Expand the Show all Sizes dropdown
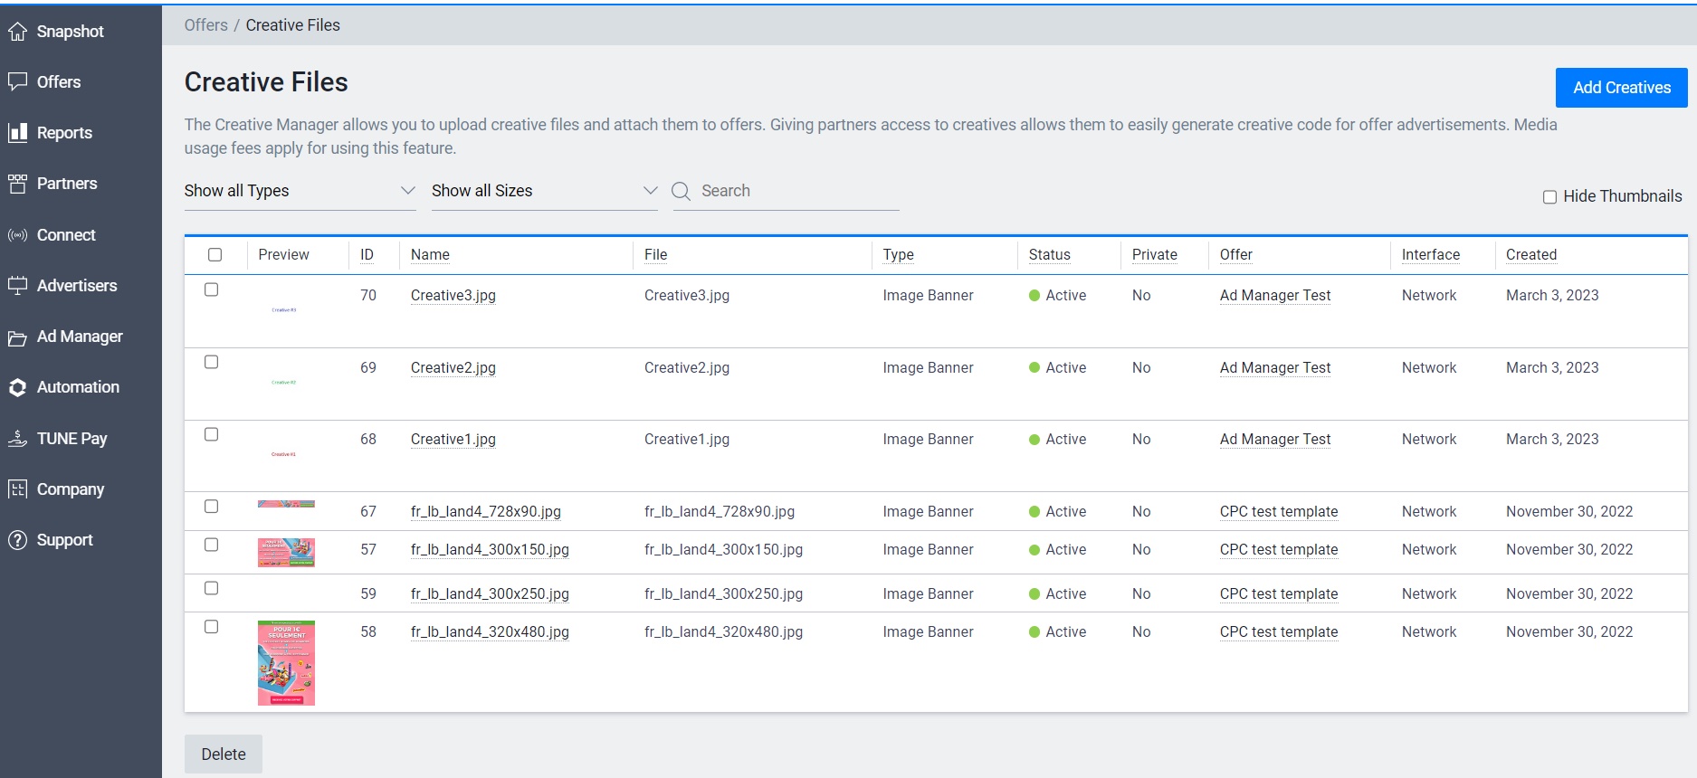This screenshot has width=1697, height=778. (x=544, y=191)
